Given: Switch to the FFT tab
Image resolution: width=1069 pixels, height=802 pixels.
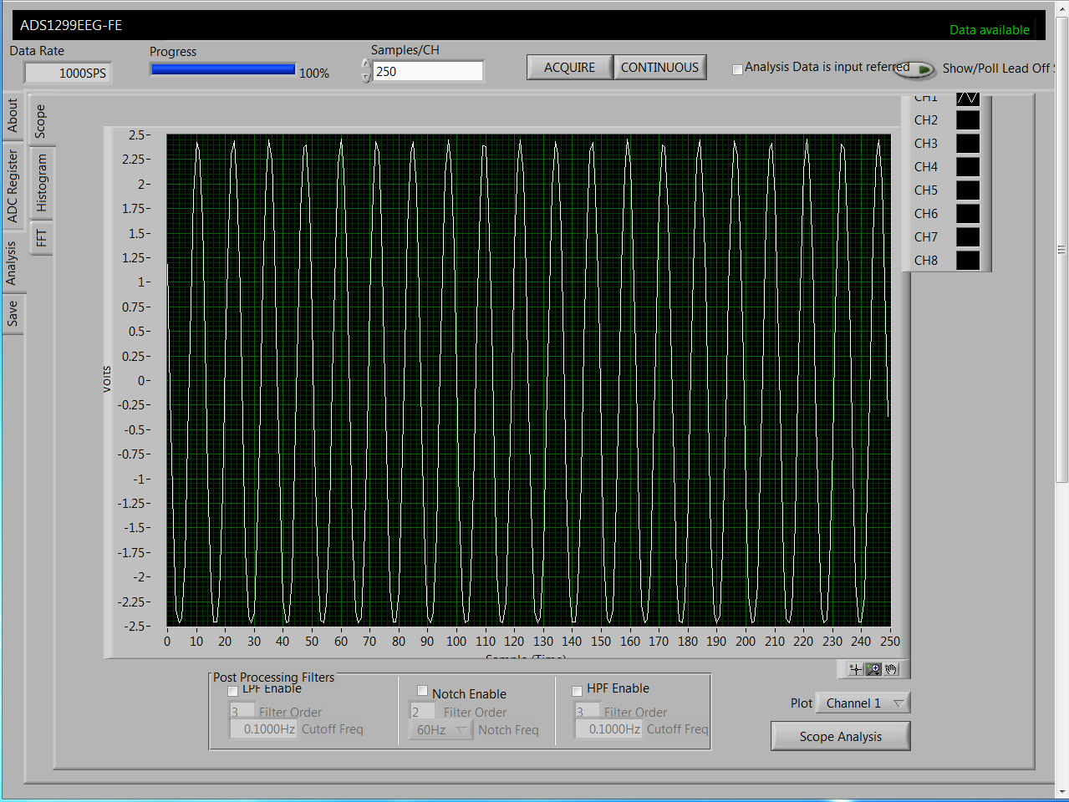Looking at the screenshot, I should click(41, 238).
